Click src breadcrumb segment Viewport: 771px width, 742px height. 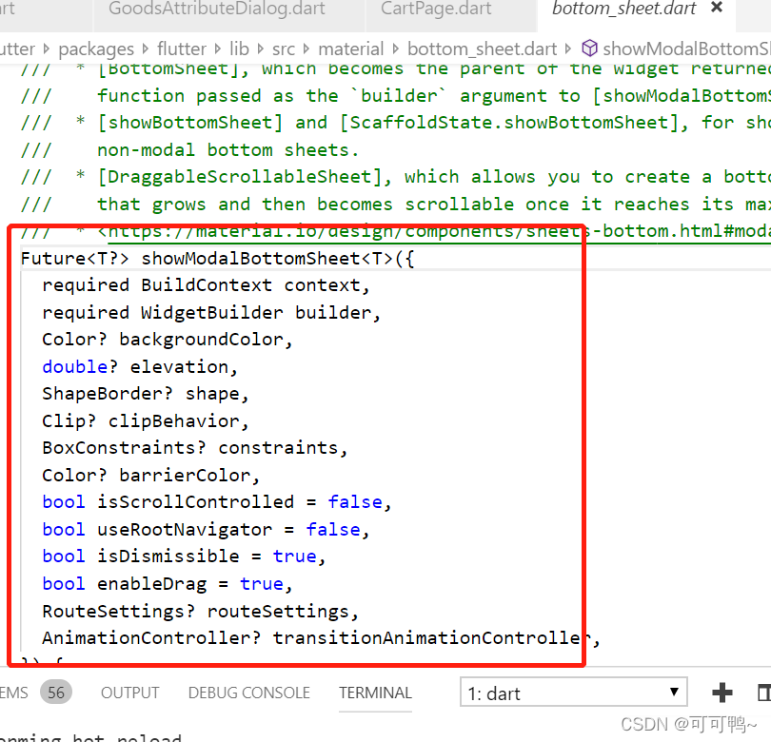pyautogui.click(x=284, y=49)
